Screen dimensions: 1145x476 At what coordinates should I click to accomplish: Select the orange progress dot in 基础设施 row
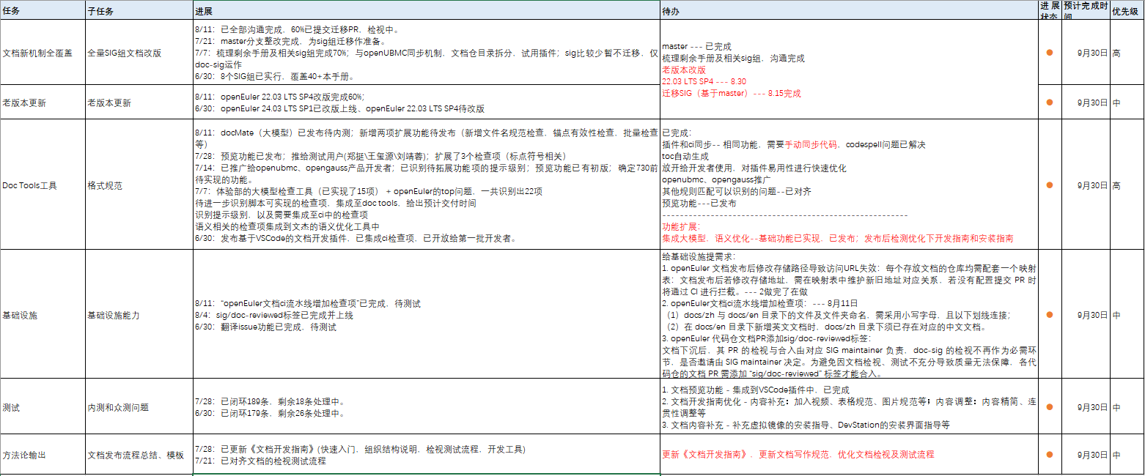(1050, 315)
